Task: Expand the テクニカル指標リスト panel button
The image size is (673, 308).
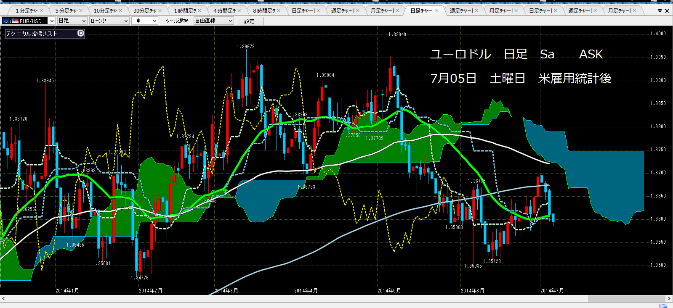Action: tap(81, 33)
